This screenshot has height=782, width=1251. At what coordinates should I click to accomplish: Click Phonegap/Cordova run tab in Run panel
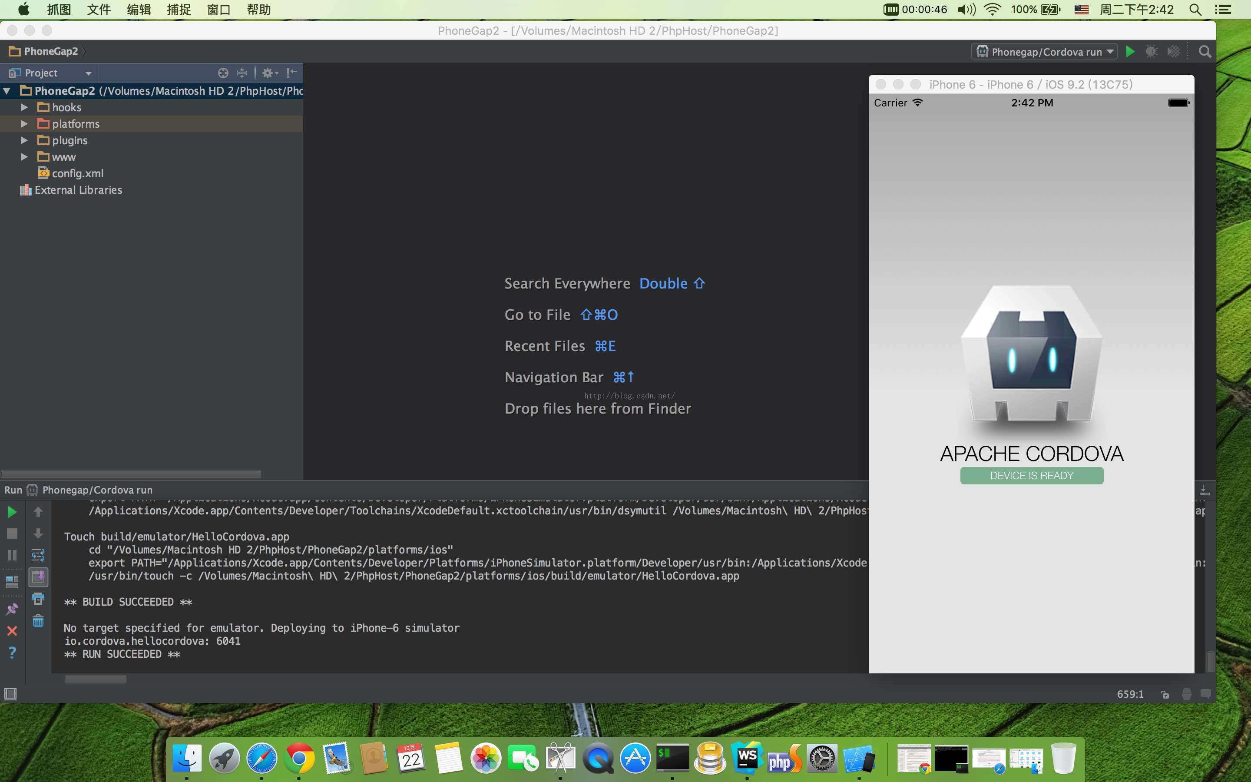[x=90, y=490]
